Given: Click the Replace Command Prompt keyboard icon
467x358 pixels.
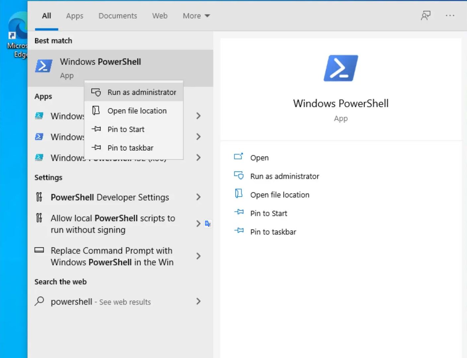Looking at the screenshot, I should tap(39, 250).
